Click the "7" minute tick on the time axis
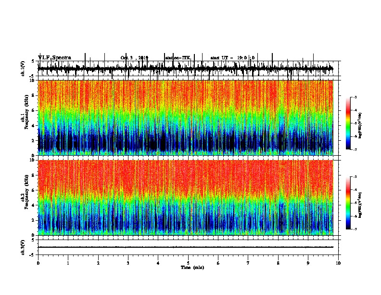Screen dimensions: 381x295 (248, 263)
